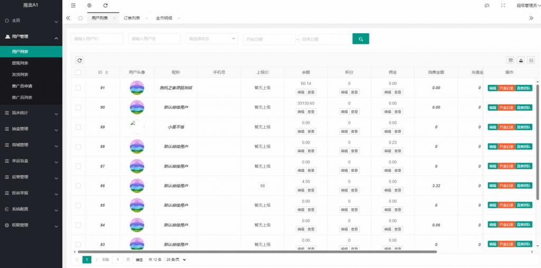Viewport: 541px width, 268px height.
Task: Click the sidebar collapse icon in top bar
Action: tap(73, 5)
